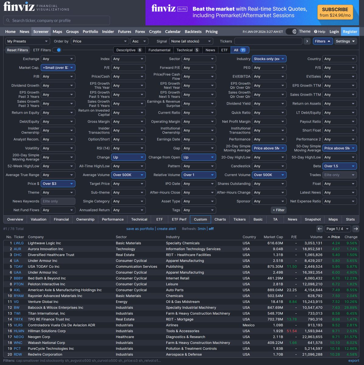Open the Page 1 / 4 selector
This screenshot has width=364, height=365.
337,229
